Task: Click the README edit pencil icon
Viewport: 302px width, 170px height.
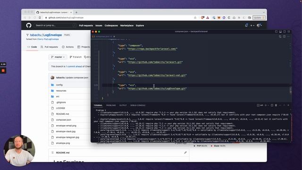Action: [185, 153]
